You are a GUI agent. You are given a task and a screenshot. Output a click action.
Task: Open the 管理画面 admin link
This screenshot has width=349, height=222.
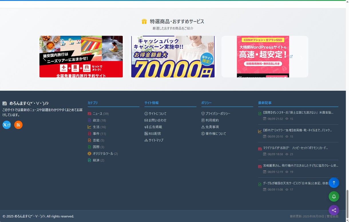tap(332, 216)
